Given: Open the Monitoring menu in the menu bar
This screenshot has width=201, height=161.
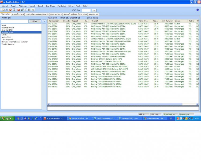Looking at the screenshot, I should pyautogui.click(x=62, y=6).
